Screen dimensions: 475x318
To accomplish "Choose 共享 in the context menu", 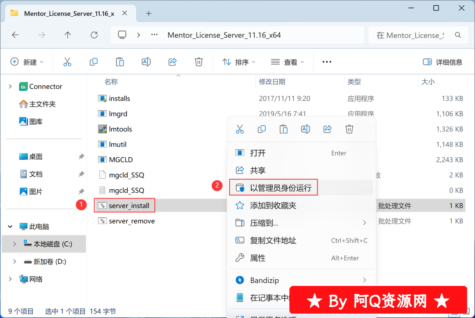I will click(301, 170).
